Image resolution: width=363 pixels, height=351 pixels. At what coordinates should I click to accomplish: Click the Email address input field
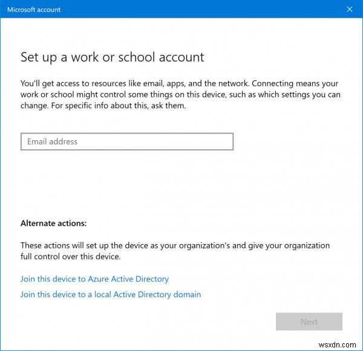(x=127, y=141)
